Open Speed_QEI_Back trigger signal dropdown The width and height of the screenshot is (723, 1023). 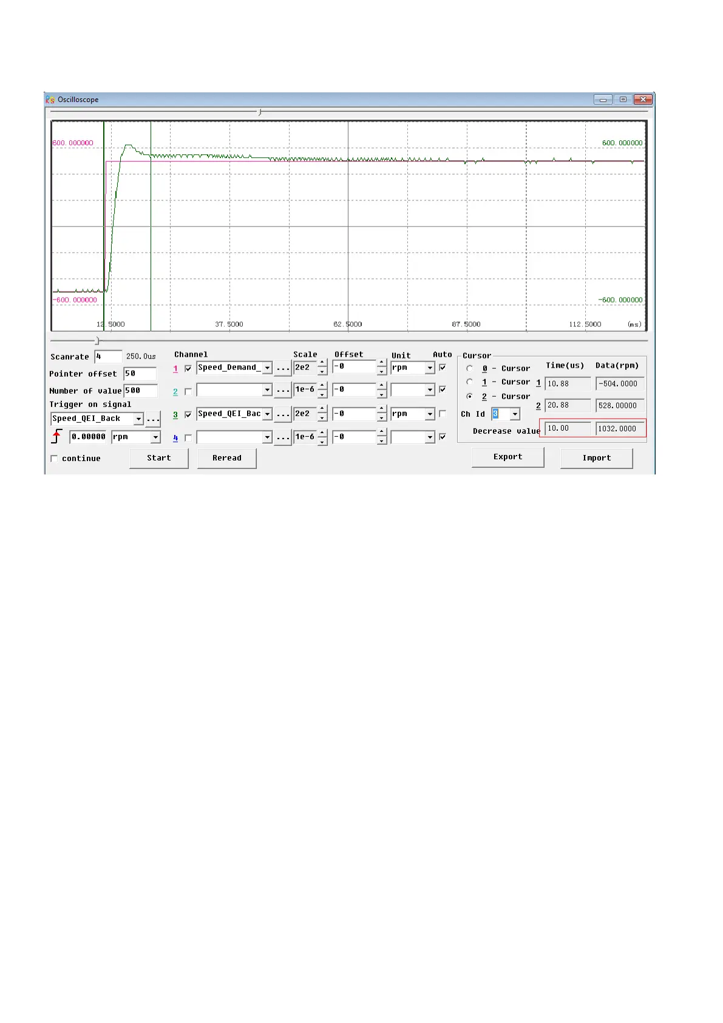pyautogui.click(x=138, y=419)
